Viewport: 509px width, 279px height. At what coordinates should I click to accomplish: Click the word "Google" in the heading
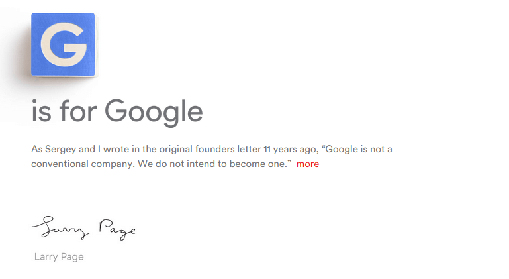coord(154,111)
